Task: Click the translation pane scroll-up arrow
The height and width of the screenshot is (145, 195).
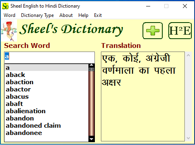Action: [189, 55]
